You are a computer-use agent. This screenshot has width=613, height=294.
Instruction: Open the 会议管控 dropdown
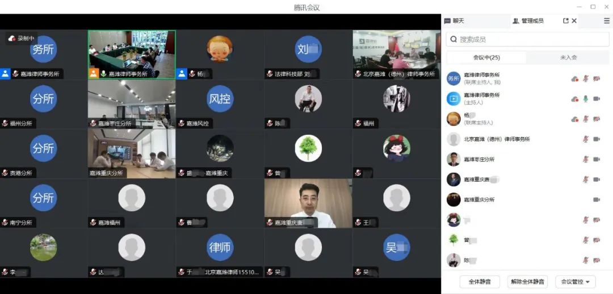[575, 281]
